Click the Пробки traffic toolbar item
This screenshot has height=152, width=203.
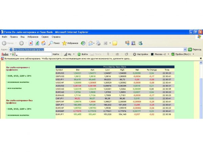click(181, 54)
